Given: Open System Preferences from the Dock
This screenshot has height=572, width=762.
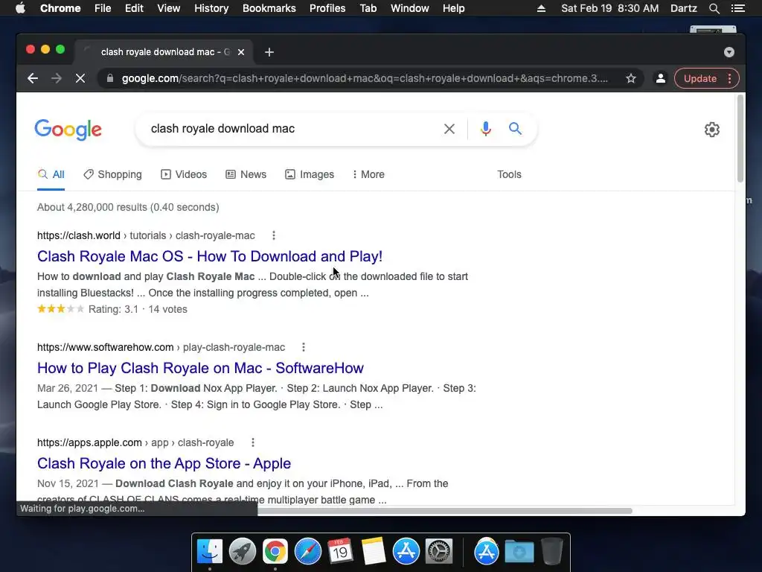Looking at the screenshot, I should [x=439, y=552].
